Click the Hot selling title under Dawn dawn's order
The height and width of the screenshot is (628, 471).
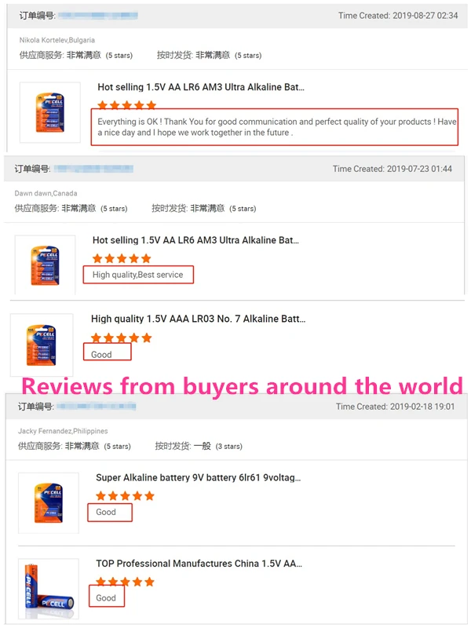click(x=195, y=240)
